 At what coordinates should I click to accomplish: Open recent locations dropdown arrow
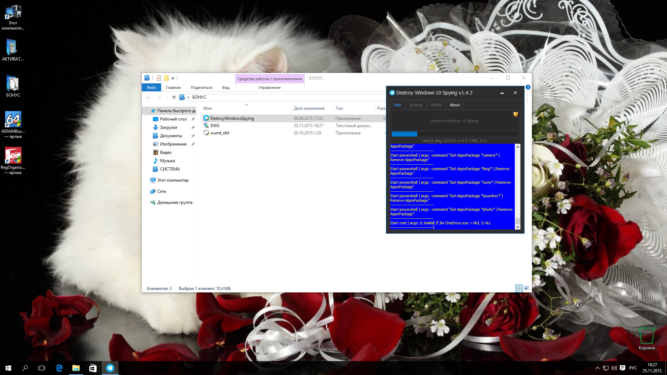tap(167, 97)
